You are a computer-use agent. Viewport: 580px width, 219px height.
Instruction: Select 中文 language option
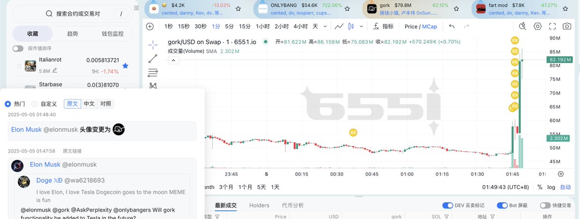(x=89, y=104)
